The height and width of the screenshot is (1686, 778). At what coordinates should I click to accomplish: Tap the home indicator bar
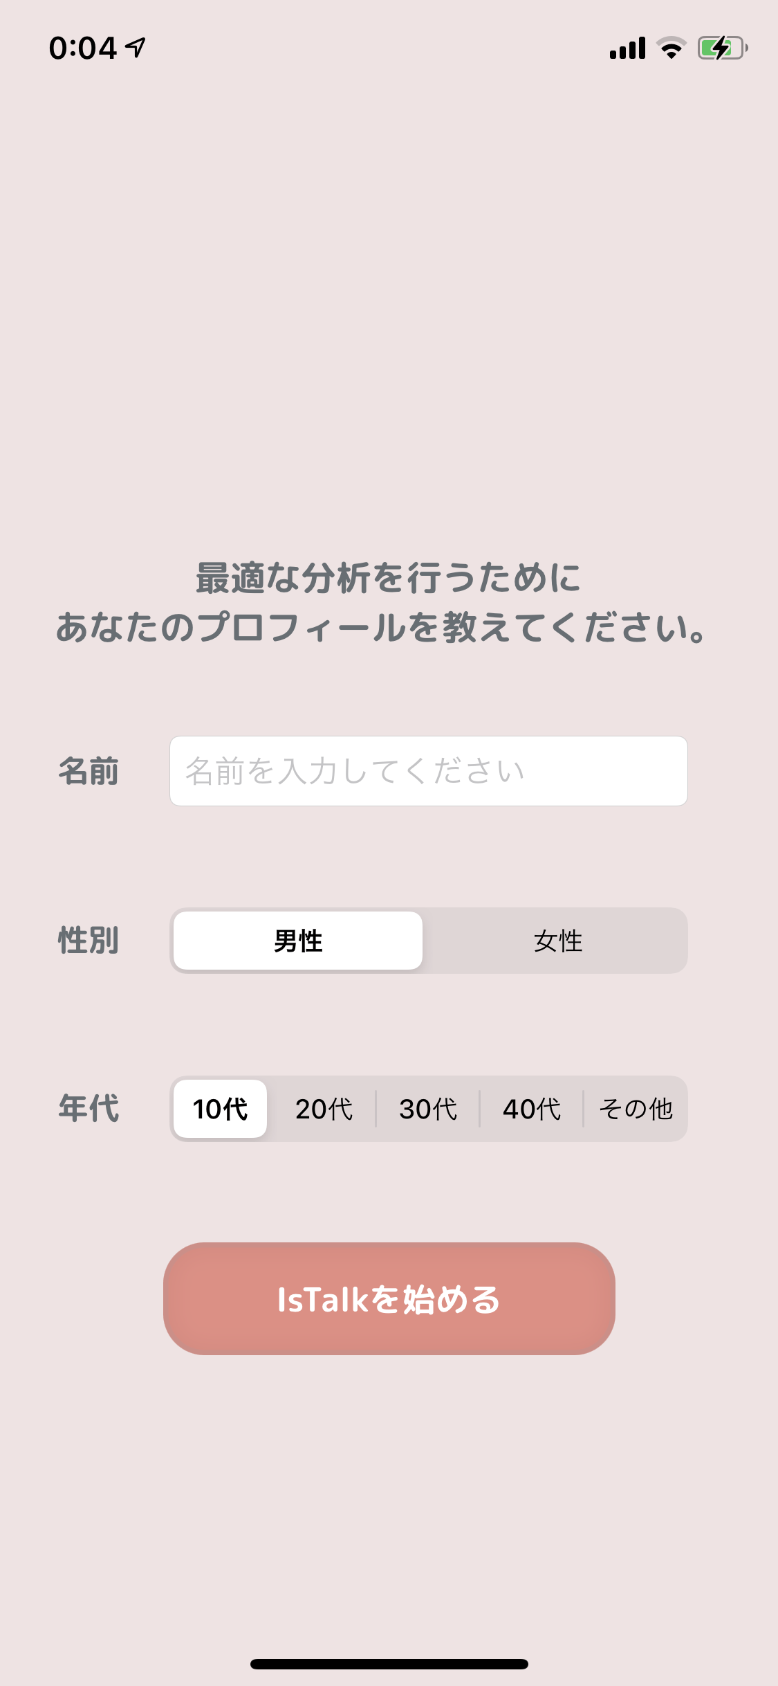(x=389, y=1664)
